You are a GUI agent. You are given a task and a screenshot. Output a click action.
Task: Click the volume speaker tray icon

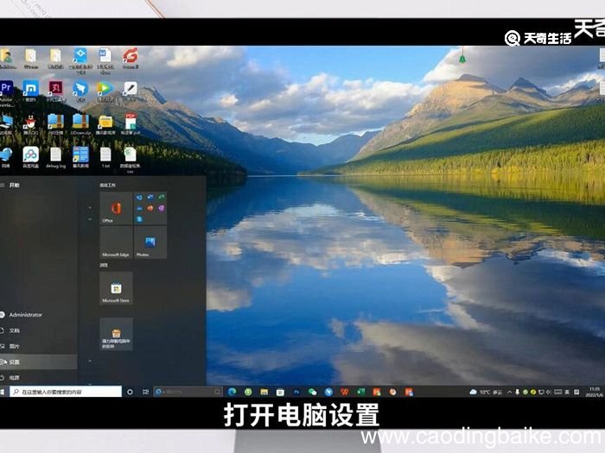[x=548, y=392]
